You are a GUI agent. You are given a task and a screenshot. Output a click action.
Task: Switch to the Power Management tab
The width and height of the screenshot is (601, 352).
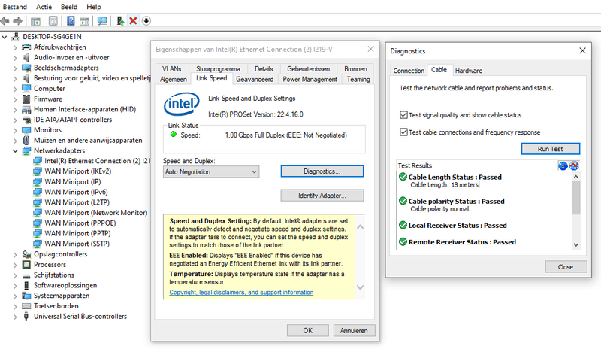310,79
